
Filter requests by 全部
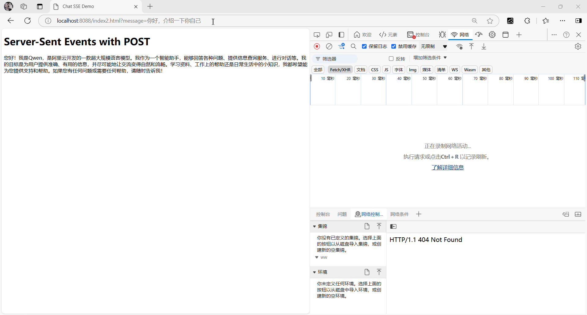[x=318, y=70]
